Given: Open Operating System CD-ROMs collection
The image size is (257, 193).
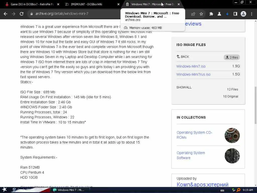Looking at the screenshot, I should pos(195,135).
